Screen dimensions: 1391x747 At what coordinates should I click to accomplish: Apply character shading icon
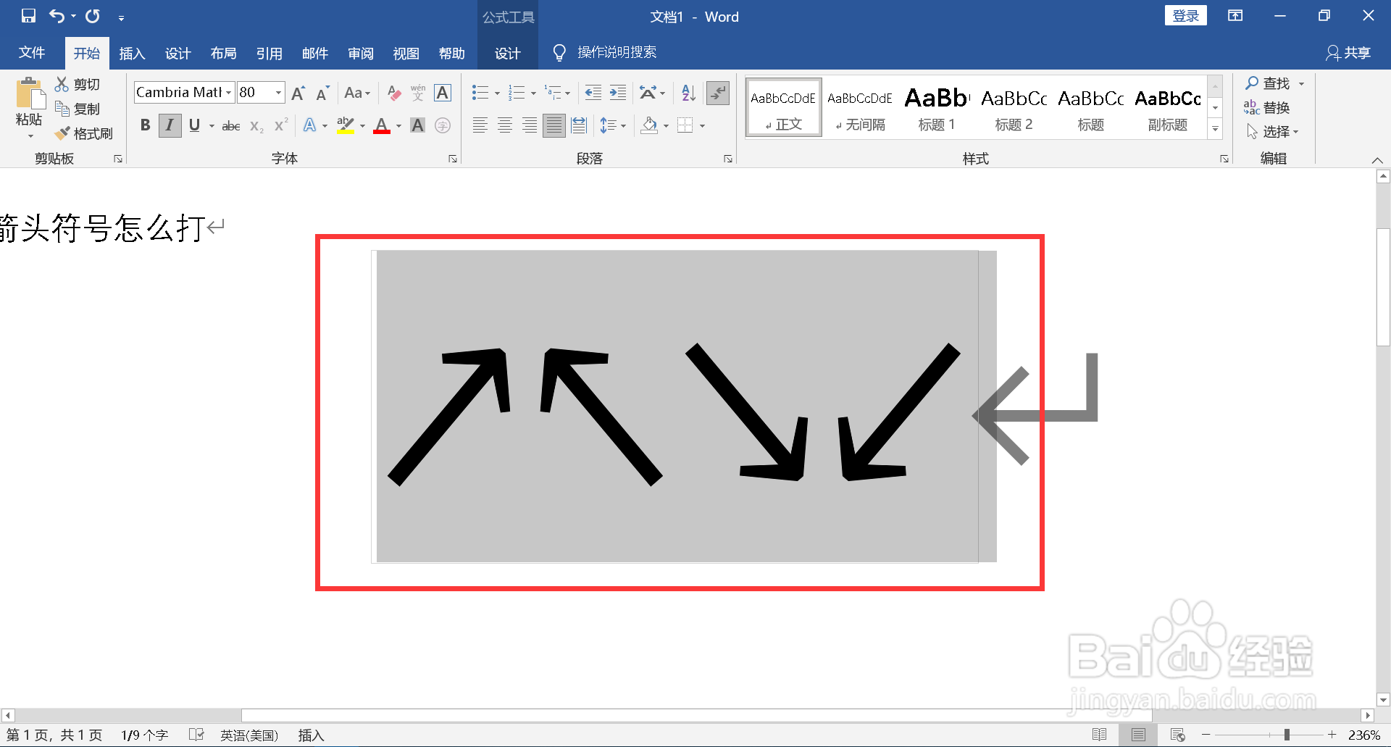(x=418, y=125)
